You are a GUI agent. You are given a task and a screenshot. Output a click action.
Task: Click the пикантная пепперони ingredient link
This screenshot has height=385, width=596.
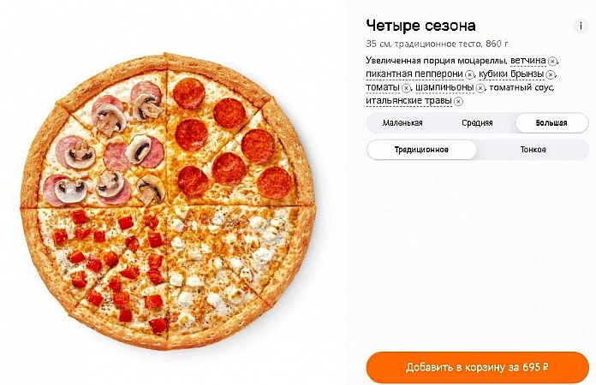tap(414, 74)
